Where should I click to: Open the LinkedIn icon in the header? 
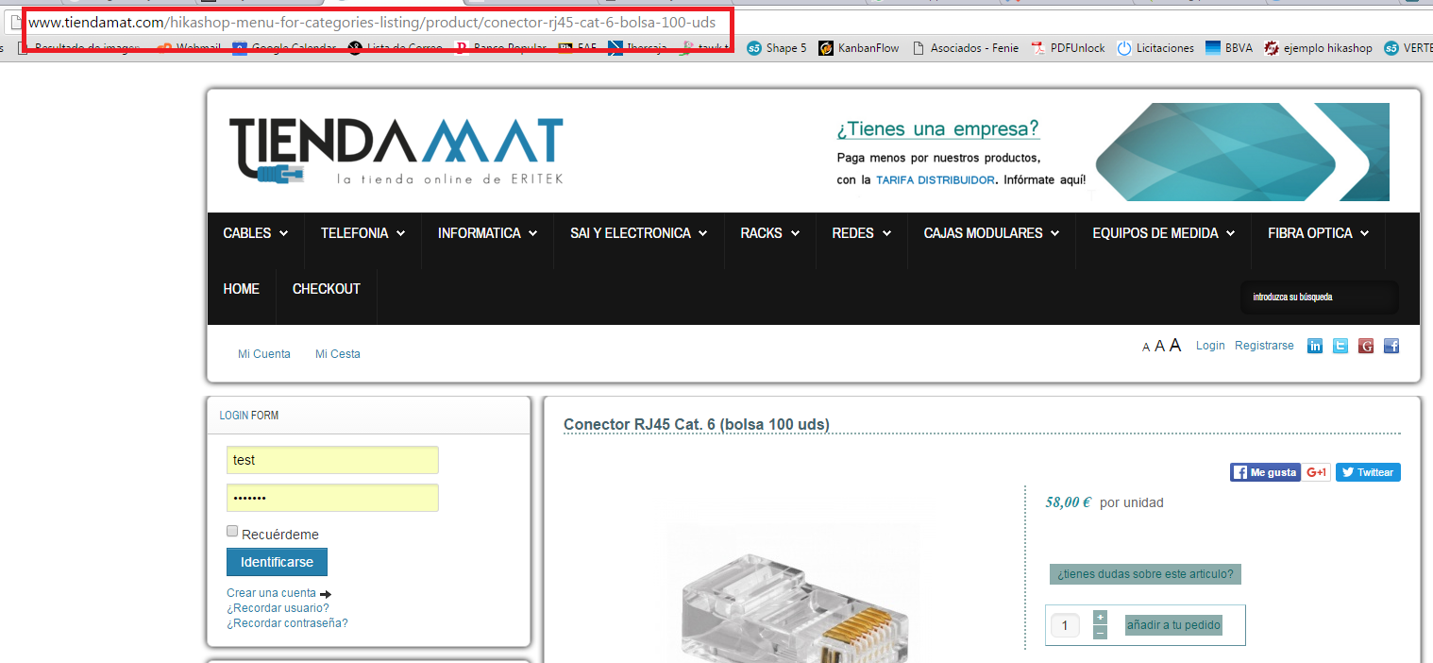1314,346
